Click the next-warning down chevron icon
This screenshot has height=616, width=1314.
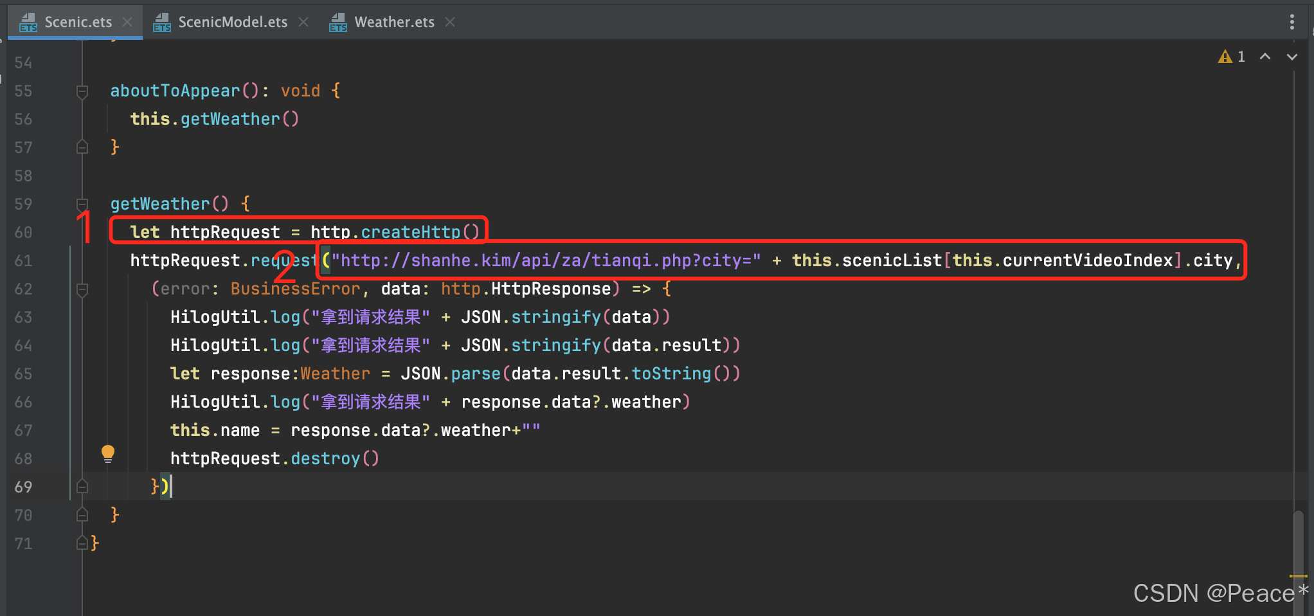click(1293, 57)
